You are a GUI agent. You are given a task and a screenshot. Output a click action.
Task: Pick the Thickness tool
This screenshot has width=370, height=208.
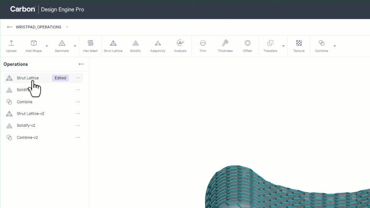(225, 46)
